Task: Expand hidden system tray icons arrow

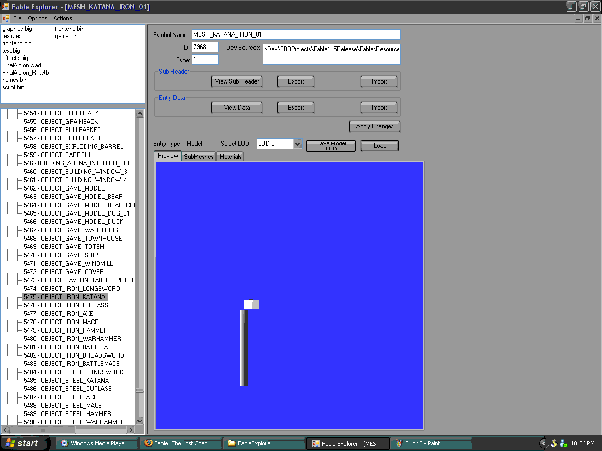Action: tap(543, 443)
